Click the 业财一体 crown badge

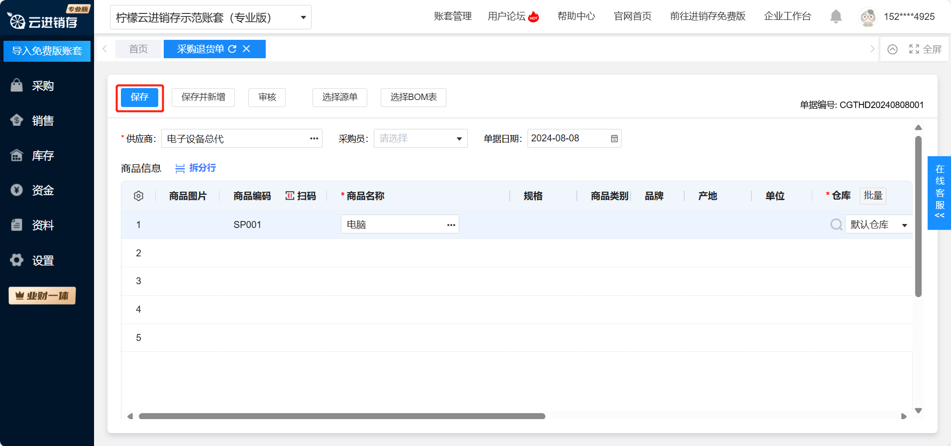(42, 296)
